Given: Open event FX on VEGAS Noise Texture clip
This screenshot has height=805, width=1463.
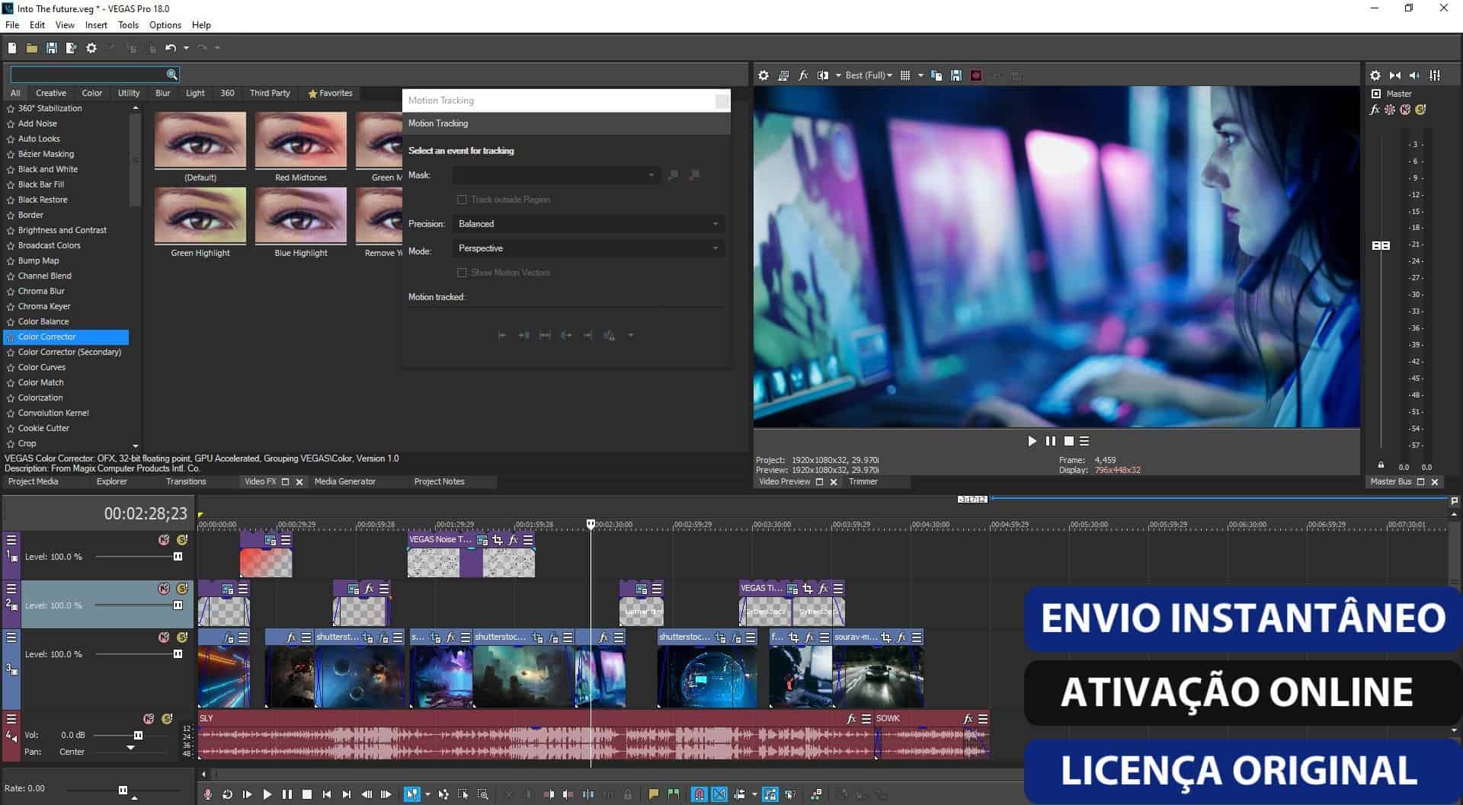Looking at the screenshot, I should pyautogui.click(x=513, y=539).
